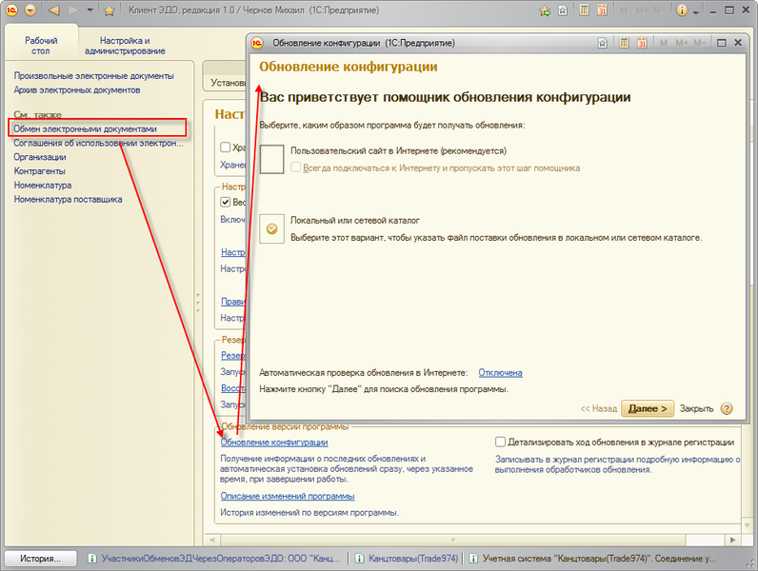Viewport: 758px width, 571px height.
Task: Open the 1C main menu dropdown button
Action: click(30, 10)
